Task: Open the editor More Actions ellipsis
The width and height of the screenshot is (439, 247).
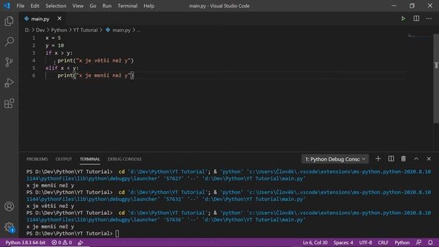Action: [x=429, y=19]
